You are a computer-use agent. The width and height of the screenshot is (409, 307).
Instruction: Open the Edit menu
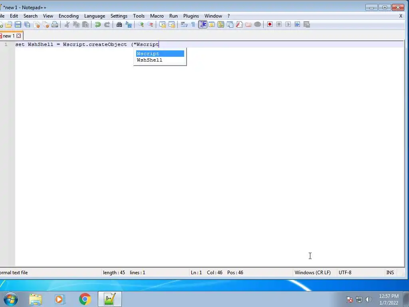coord(14,16)
